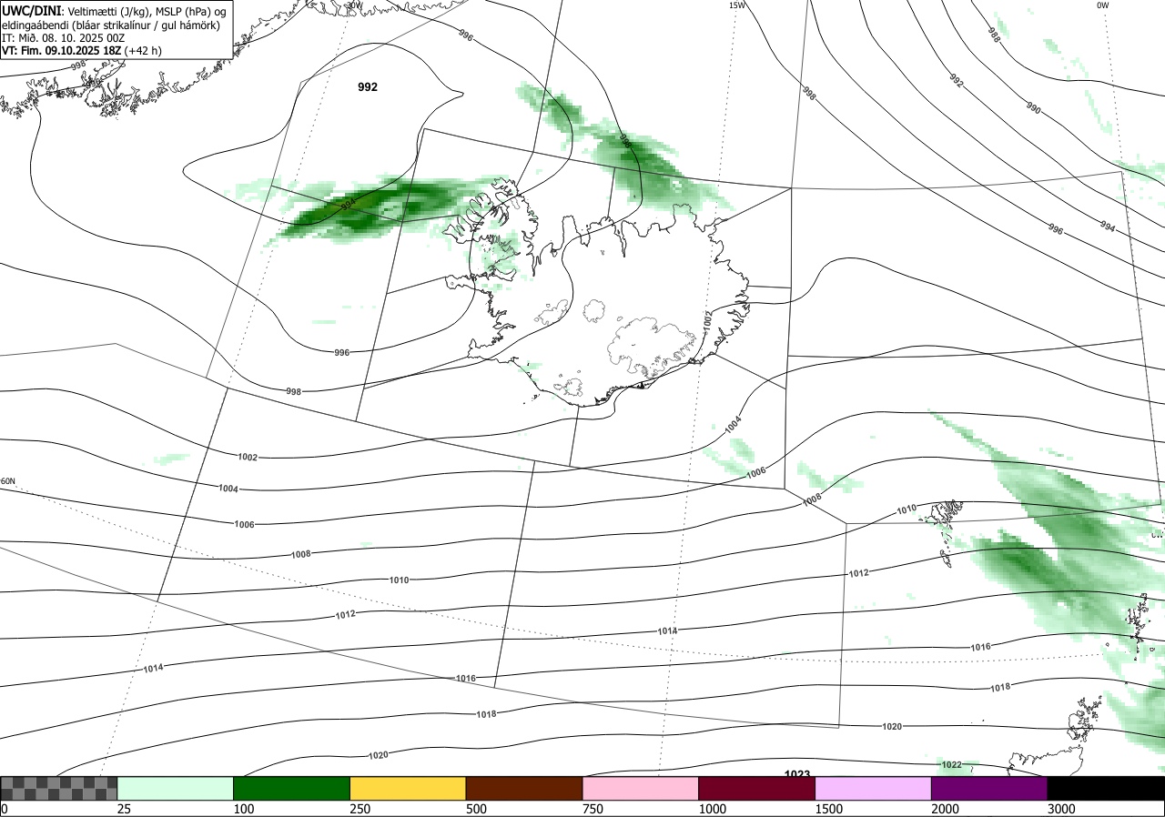Click the legend value 100
Screen dimensions: 1165x817
tap(244, 809)
